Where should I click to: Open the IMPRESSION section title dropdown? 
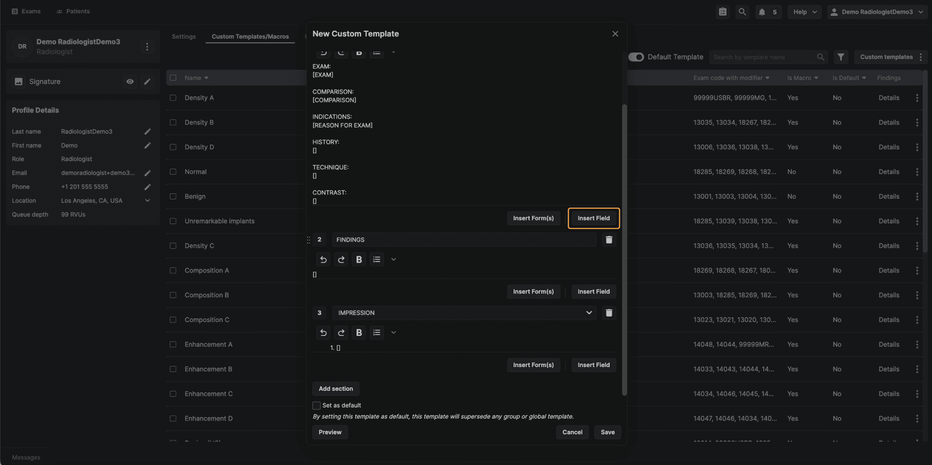pos(589,313)
